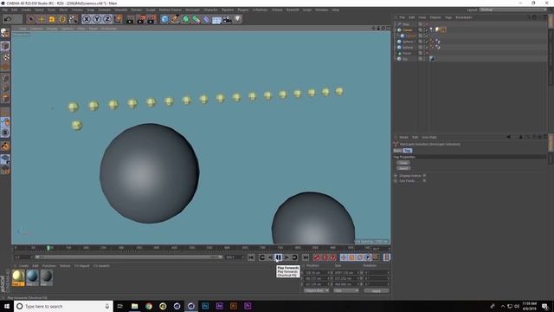Open the Object (Rel) coordinate dropdown

(x=316, y=291)
